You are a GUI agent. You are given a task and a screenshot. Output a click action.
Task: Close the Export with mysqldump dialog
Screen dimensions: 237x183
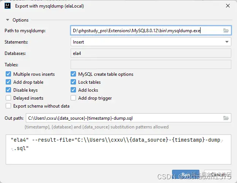[x=228, y=6]
